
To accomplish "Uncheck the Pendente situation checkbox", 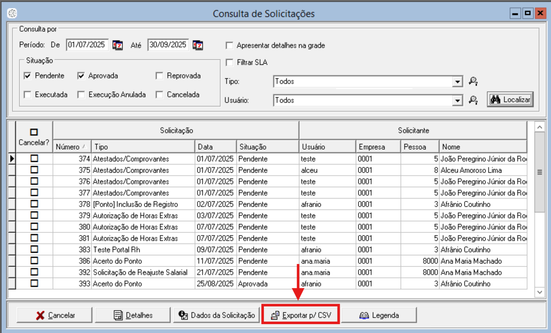I will 28,76.
